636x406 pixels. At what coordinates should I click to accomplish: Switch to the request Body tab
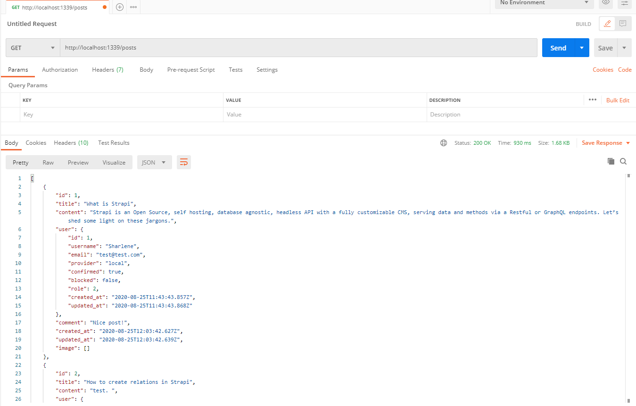point(146,70)
